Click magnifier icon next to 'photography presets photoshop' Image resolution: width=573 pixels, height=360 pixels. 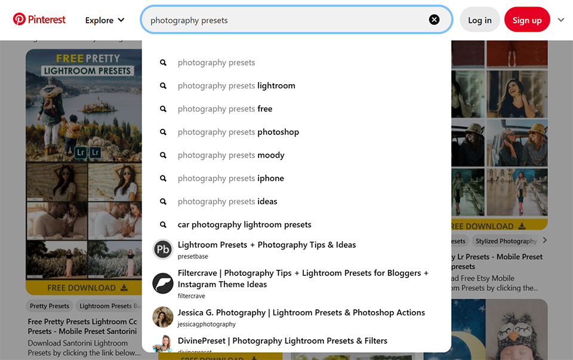(x=163, y=132)
